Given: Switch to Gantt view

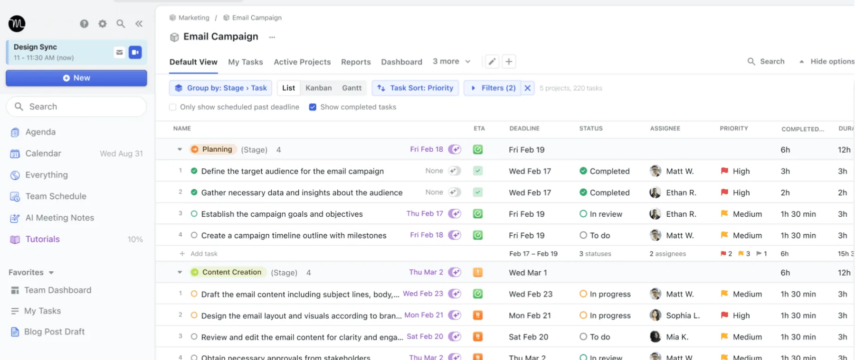Looking at the screenshot, I should tap(352, 88).
